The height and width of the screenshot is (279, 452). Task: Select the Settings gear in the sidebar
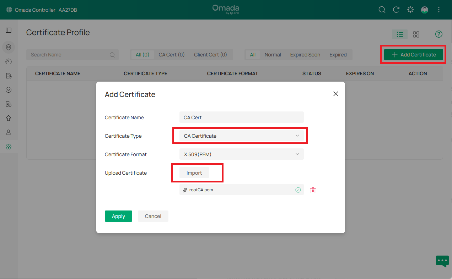click(9, 146)
